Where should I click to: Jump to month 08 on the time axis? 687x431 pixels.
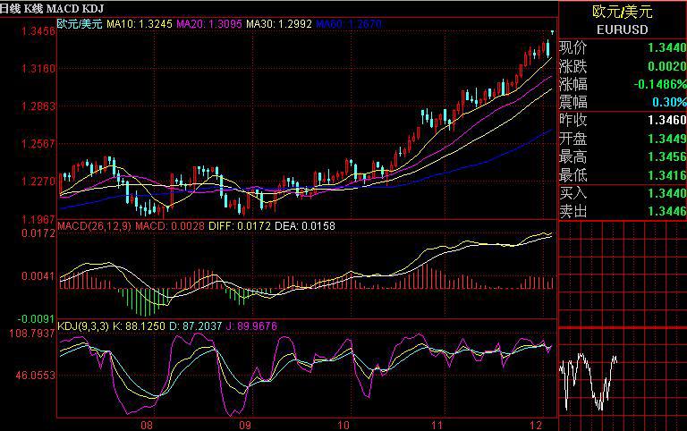147,425
